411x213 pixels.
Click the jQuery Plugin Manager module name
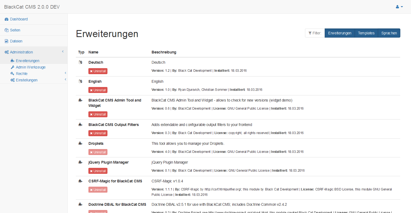pos(108,162)
